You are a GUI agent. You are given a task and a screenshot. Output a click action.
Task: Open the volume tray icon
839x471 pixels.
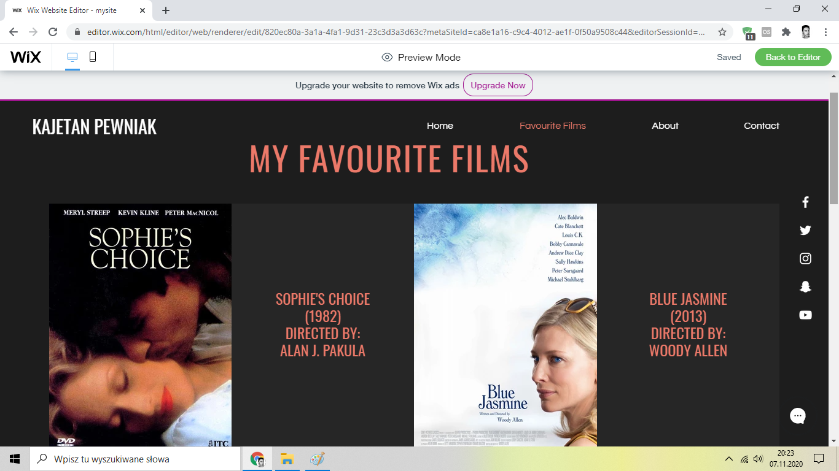[758, 459]
